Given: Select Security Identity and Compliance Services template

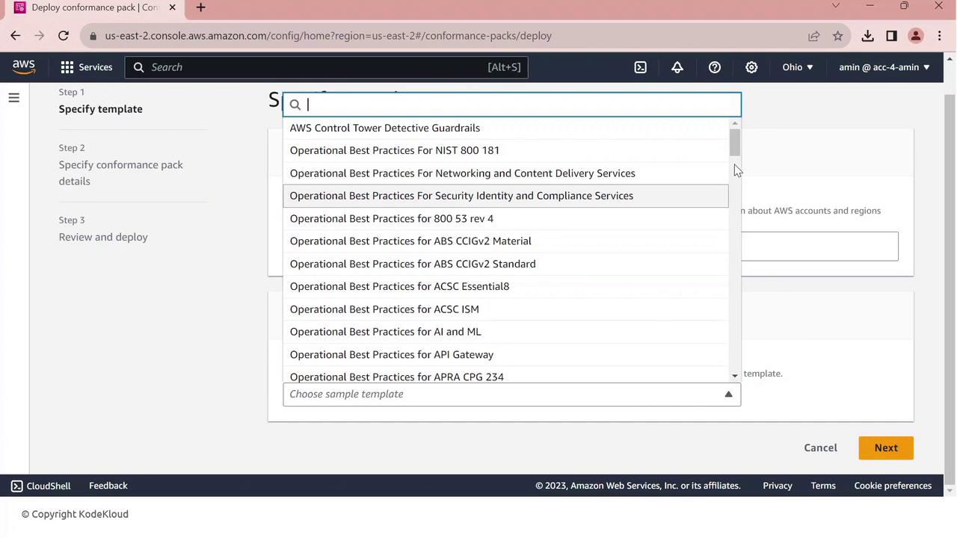Looking at the screenshot, I should pyautogui.click(x=505, y=196).
